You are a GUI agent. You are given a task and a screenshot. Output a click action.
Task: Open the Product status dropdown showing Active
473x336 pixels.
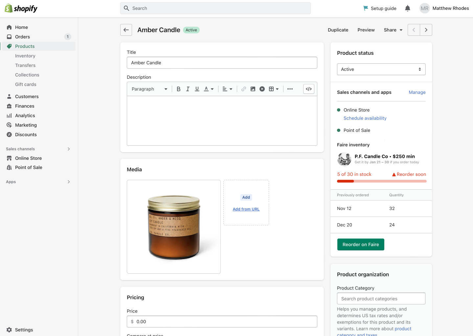381,69
